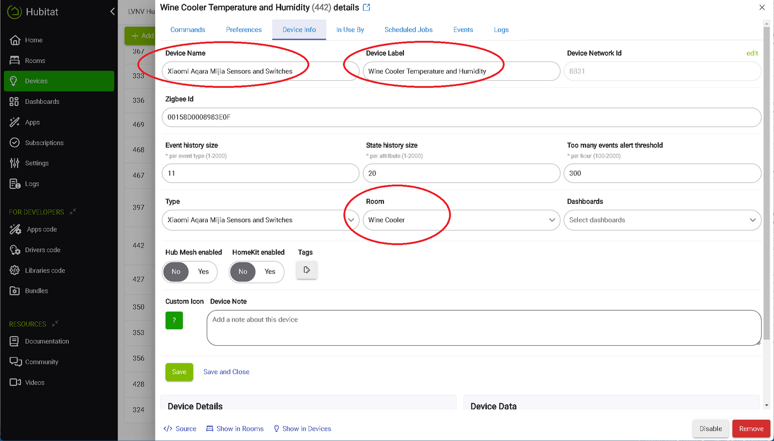Image resolution: width=774 pixels, height=441 pixels.
Task: Click the Tags edit icon button
Action: [x=307, y=270]
